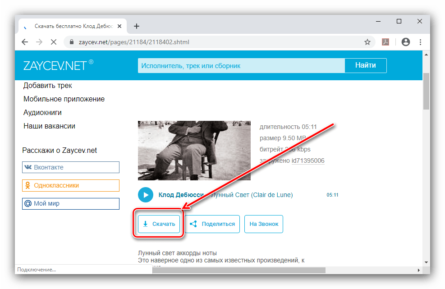
Task: Open the Chrome profile avatar menu
Action: 406,42
